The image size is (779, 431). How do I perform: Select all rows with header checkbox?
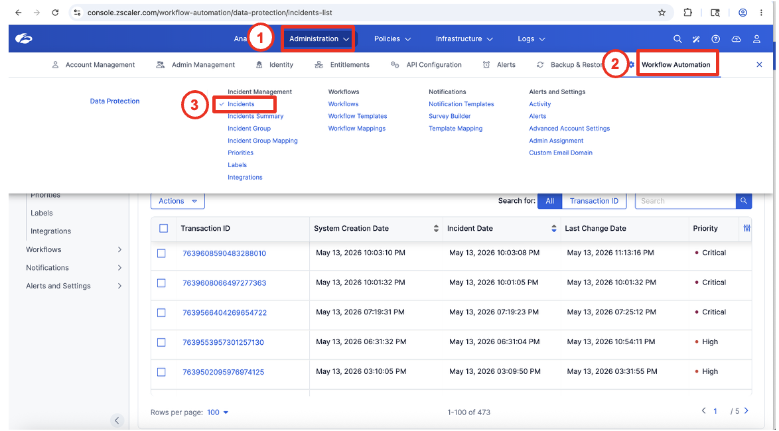click(x=163, y=228)
